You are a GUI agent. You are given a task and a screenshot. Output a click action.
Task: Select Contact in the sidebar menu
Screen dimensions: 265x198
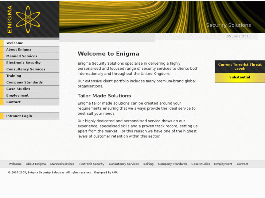[x=13, y=102]
